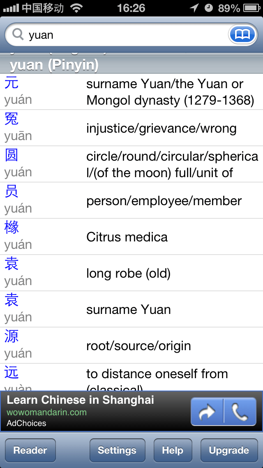Screen dimensions: 263x468
Task: Open the Help page
Action: pos(173,450)
